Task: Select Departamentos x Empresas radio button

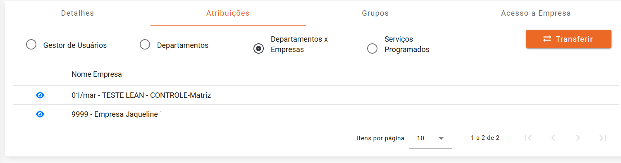Action: pos(258,49)
